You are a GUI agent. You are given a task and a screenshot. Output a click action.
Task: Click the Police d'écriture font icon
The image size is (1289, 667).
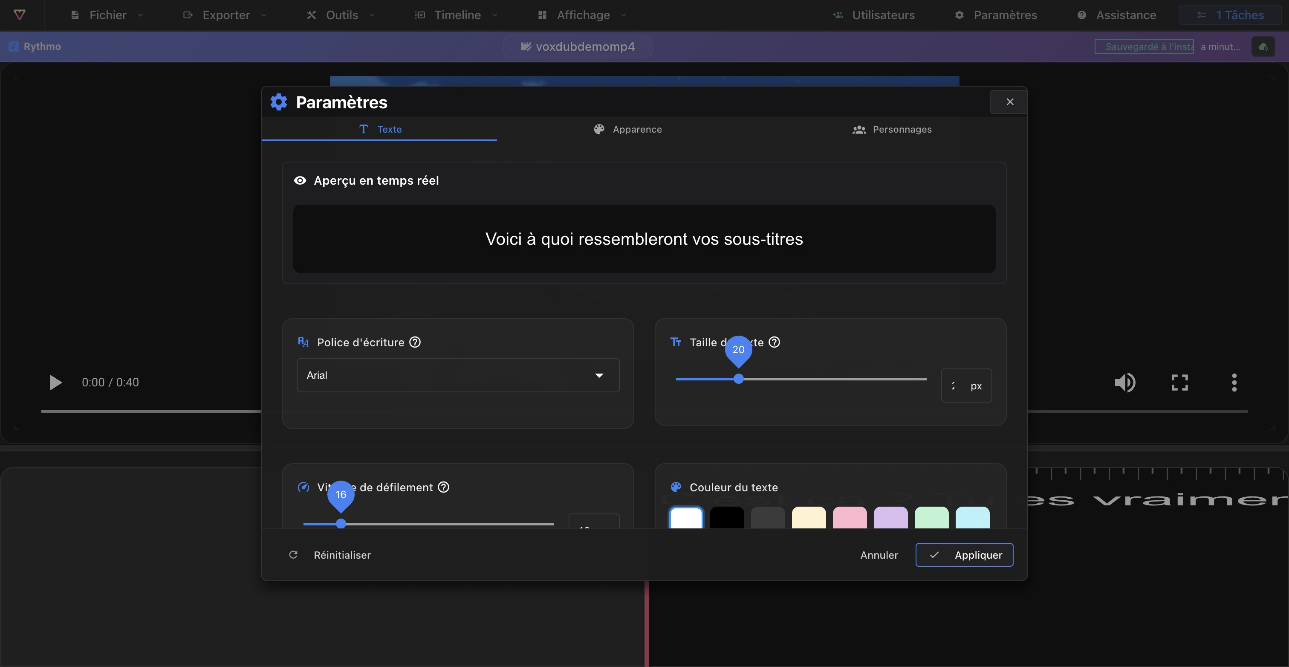pyautogui.click(x=303, y=342)
